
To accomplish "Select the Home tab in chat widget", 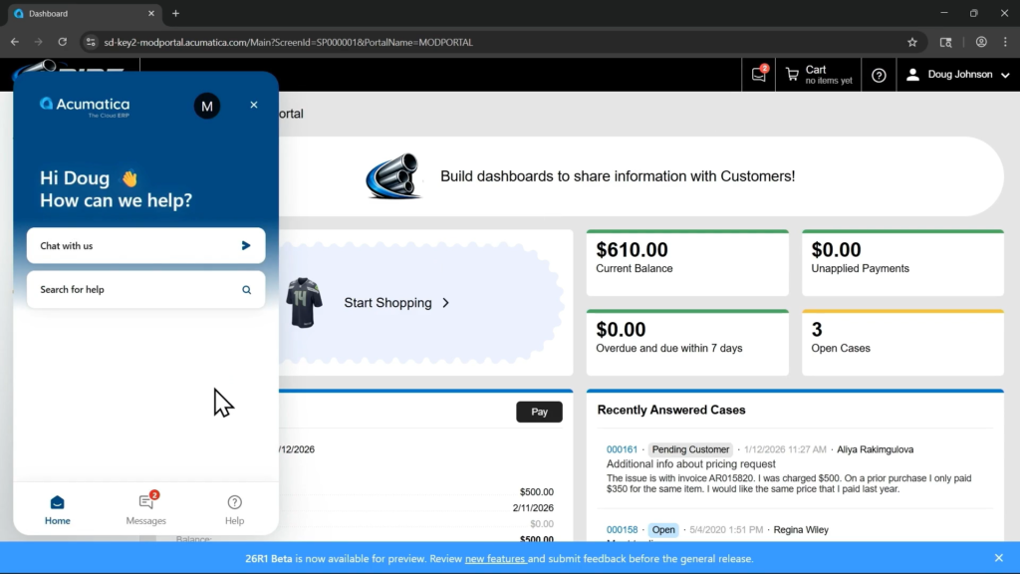I will click(58, 508).
